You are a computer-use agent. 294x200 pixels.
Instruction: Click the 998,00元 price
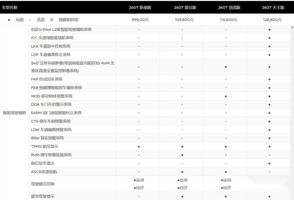(x=140, y=20)
